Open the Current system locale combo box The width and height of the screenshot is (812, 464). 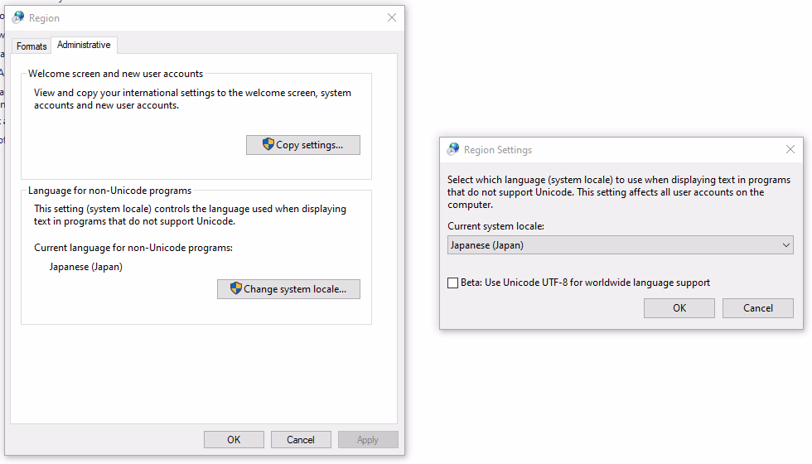click(x=621, y=245)
